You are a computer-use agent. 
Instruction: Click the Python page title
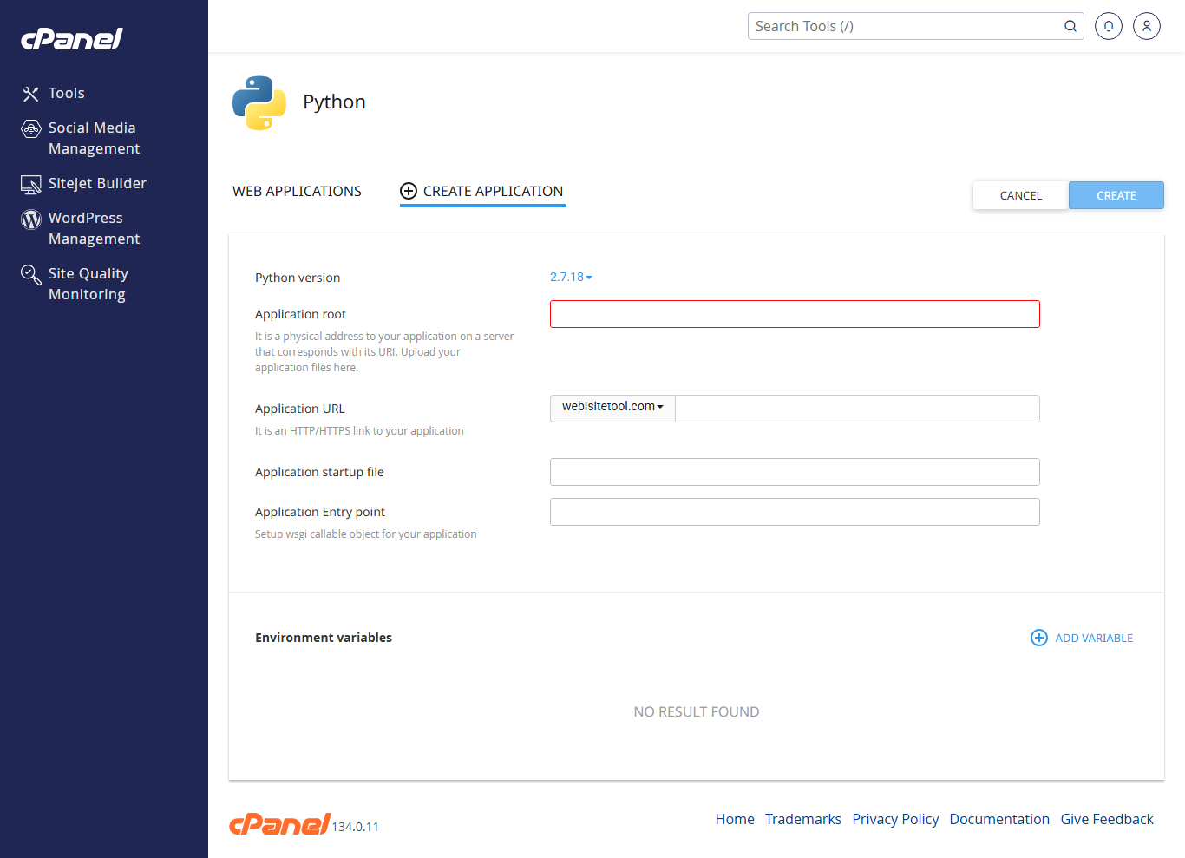pyautogui.click(x=334, y=102)
